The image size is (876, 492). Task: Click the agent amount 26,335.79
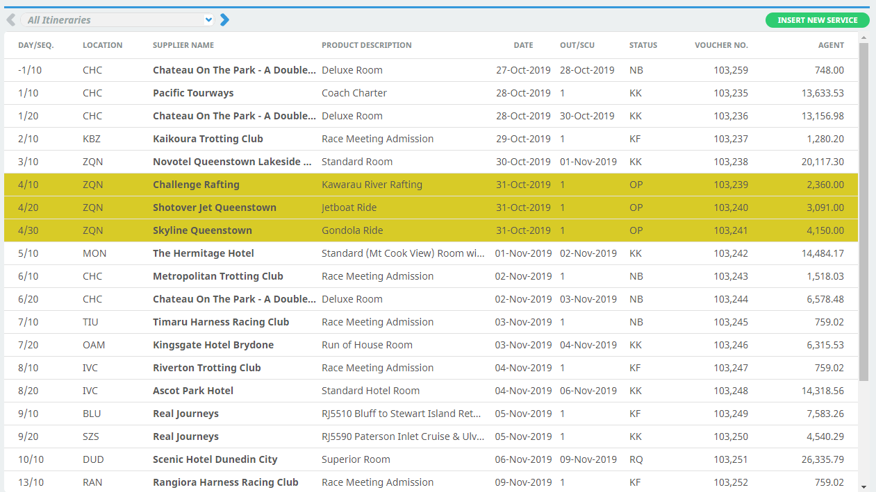(x=823, y=459)
